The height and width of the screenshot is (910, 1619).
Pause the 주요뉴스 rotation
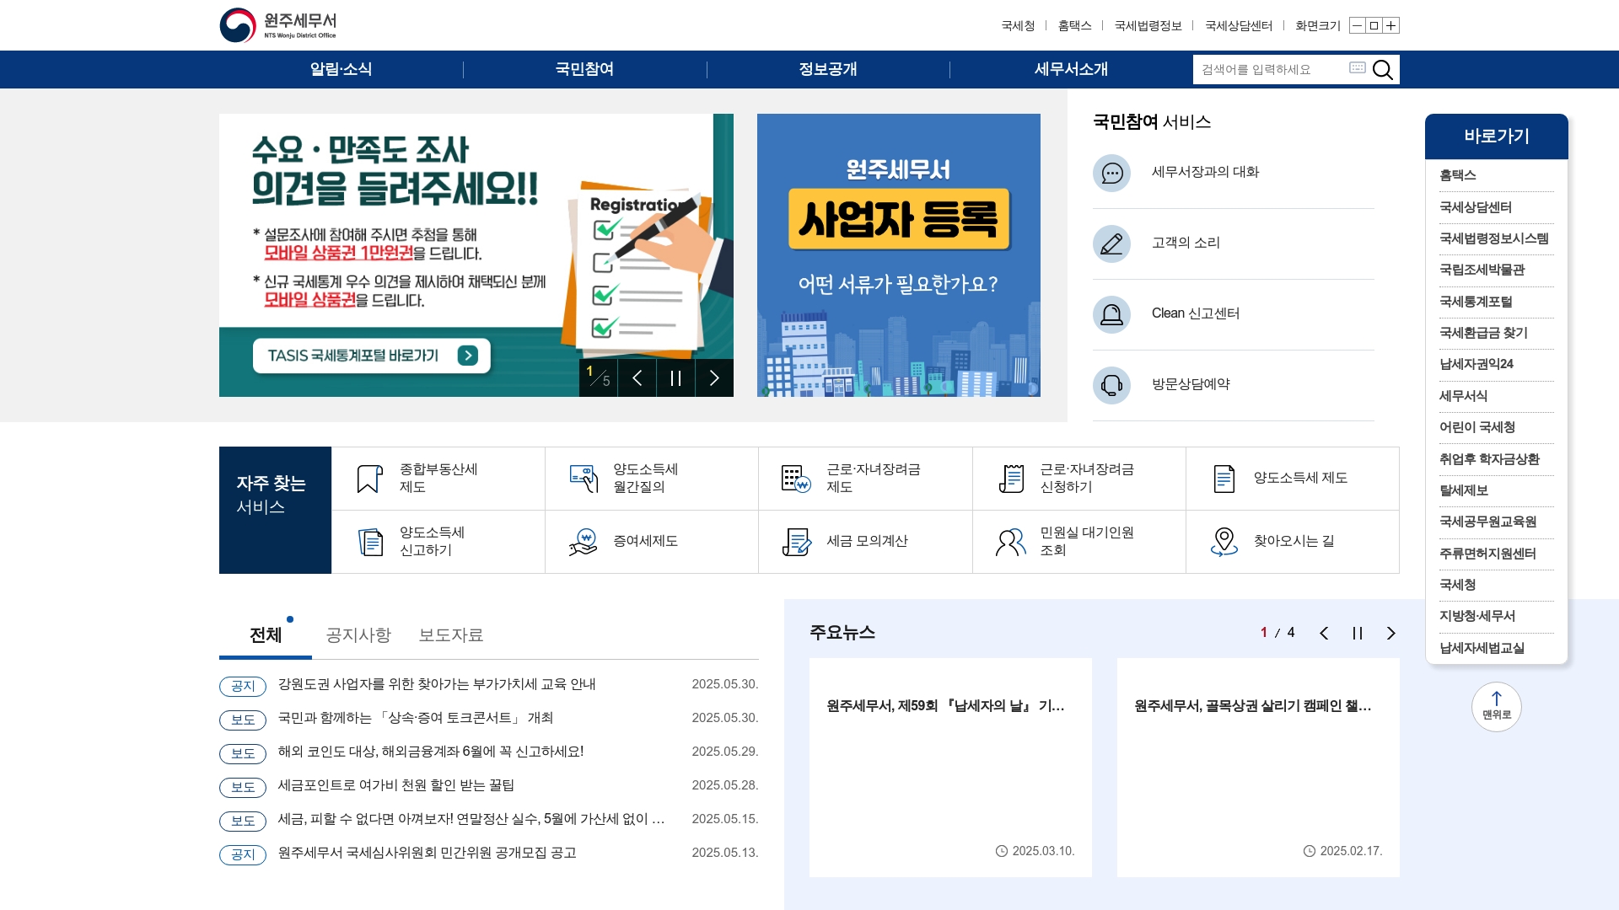click(x=1358, y=633)
